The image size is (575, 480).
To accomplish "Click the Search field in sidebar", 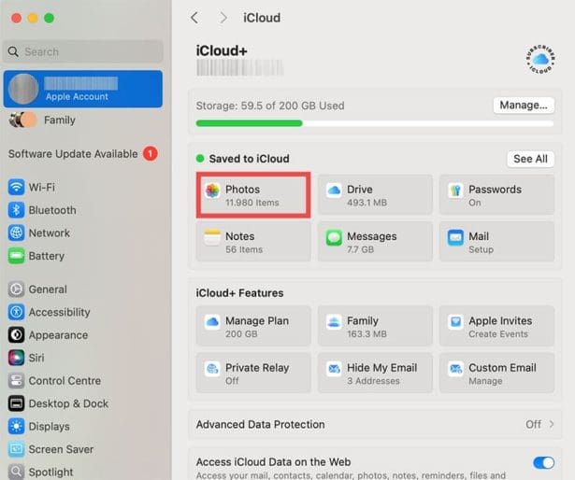I will point(83,51).
